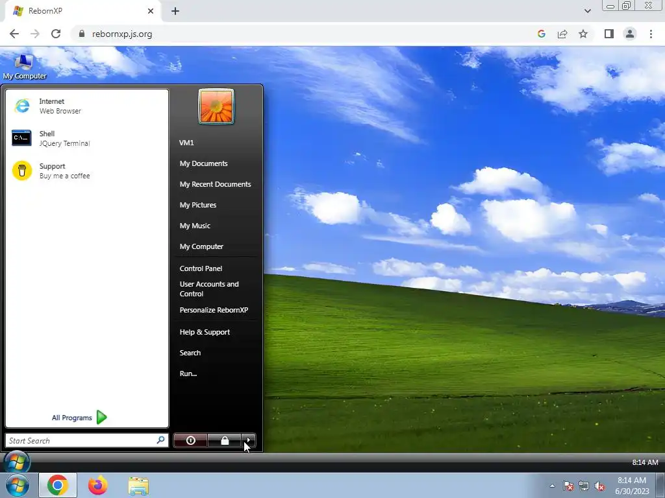Open My Recent Documents
Screen dimensions: 665x498
pos(215,184)
